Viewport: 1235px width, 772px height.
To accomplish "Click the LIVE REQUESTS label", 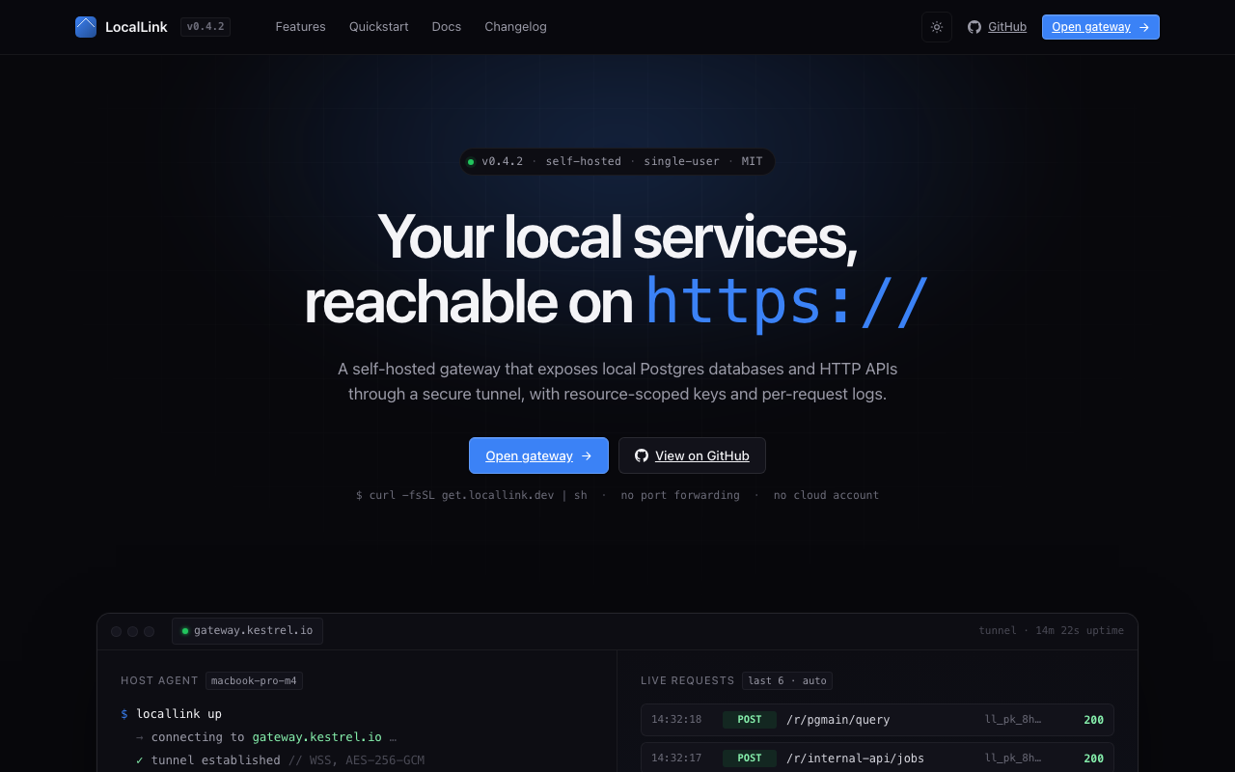I will 688,681.
